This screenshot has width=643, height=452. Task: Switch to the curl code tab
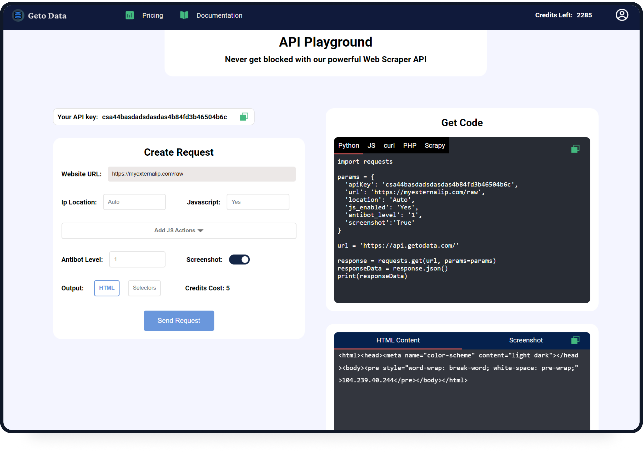click(389, 145)
